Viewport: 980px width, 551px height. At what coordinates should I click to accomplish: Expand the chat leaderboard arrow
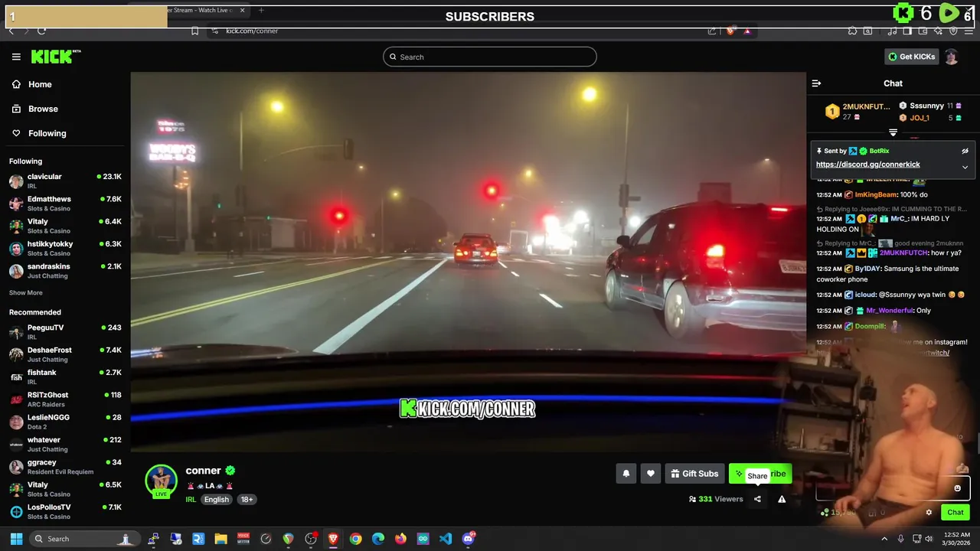pos(893,132)
